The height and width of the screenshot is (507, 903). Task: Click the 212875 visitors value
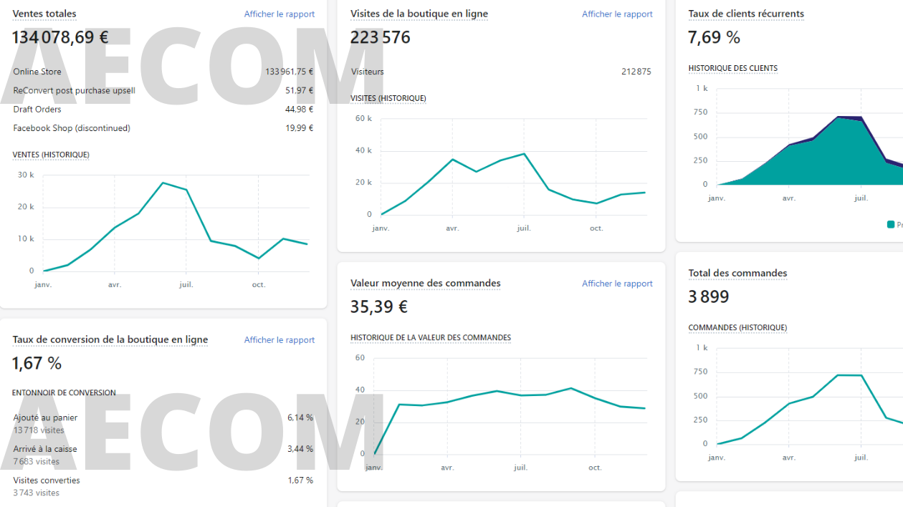636,72
